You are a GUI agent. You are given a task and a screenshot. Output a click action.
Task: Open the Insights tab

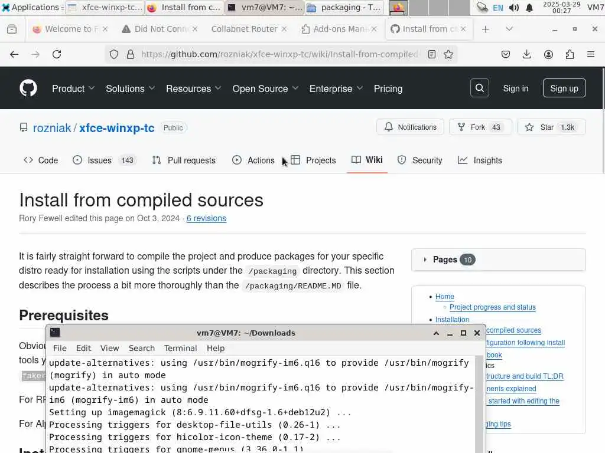click(x=480, y=160)
